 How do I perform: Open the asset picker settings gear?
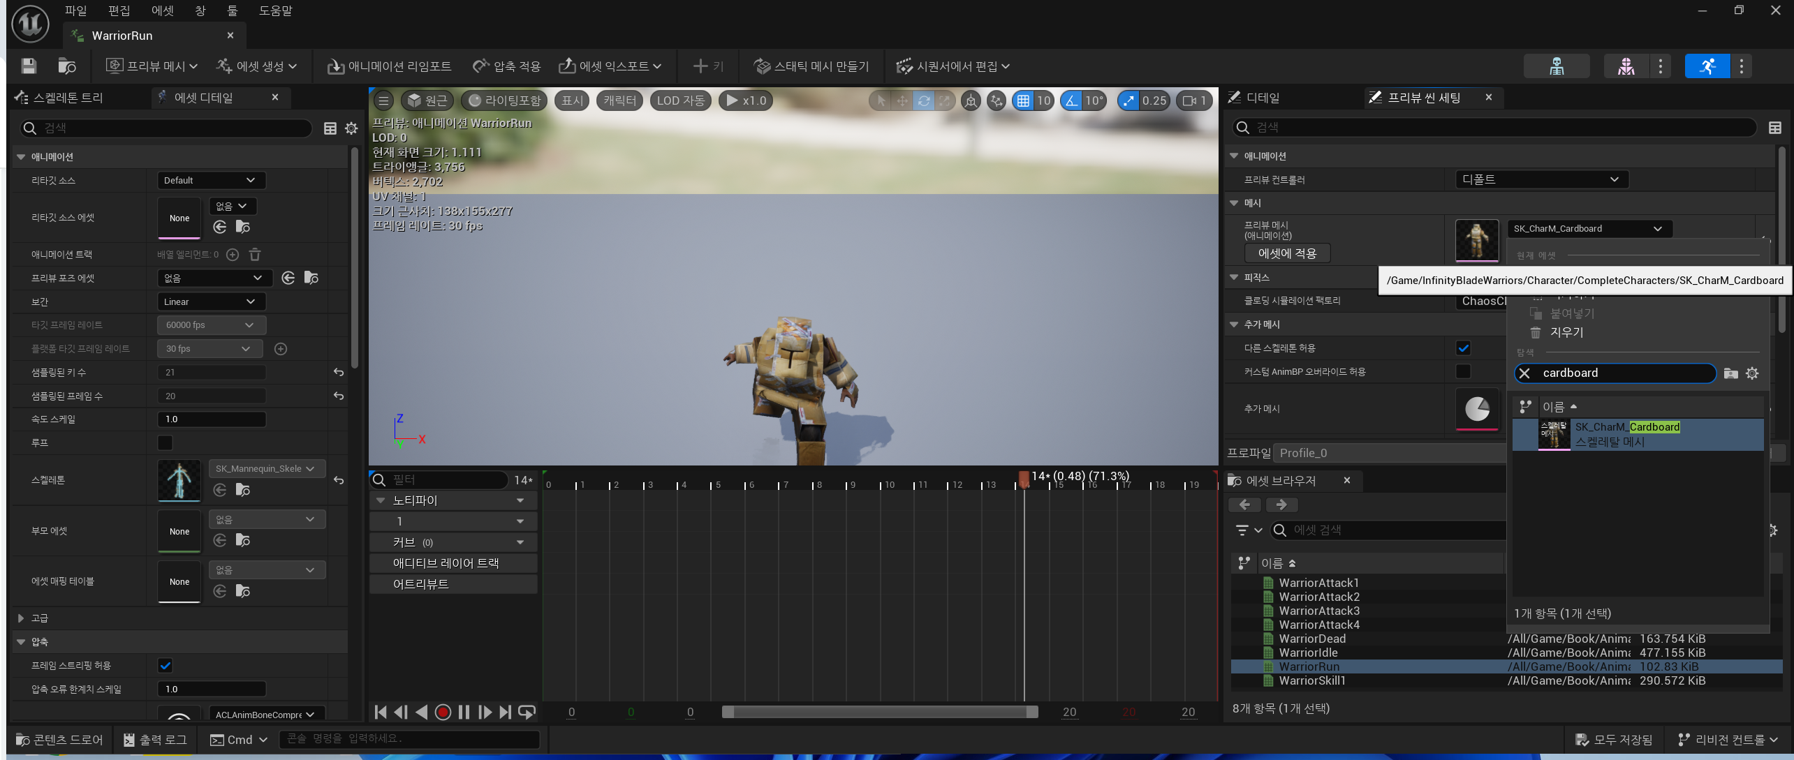point(1752,373)
